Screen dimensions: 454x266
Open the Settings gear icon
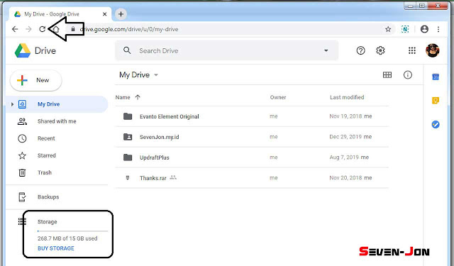(x=380, y=50)
